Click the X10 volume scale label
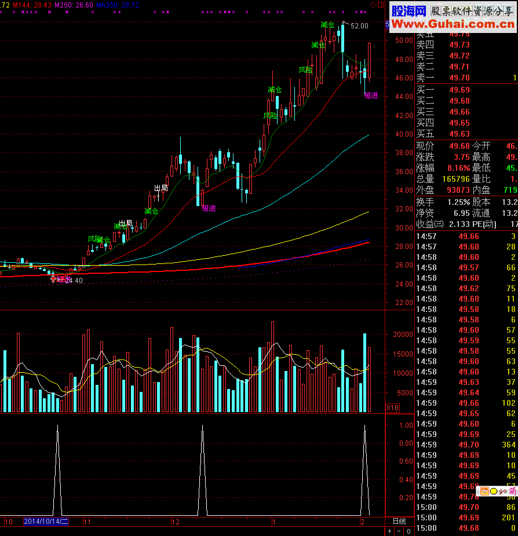Image resolution: width=518 pixels, height=536 pixels. click(x=392, y=407)
